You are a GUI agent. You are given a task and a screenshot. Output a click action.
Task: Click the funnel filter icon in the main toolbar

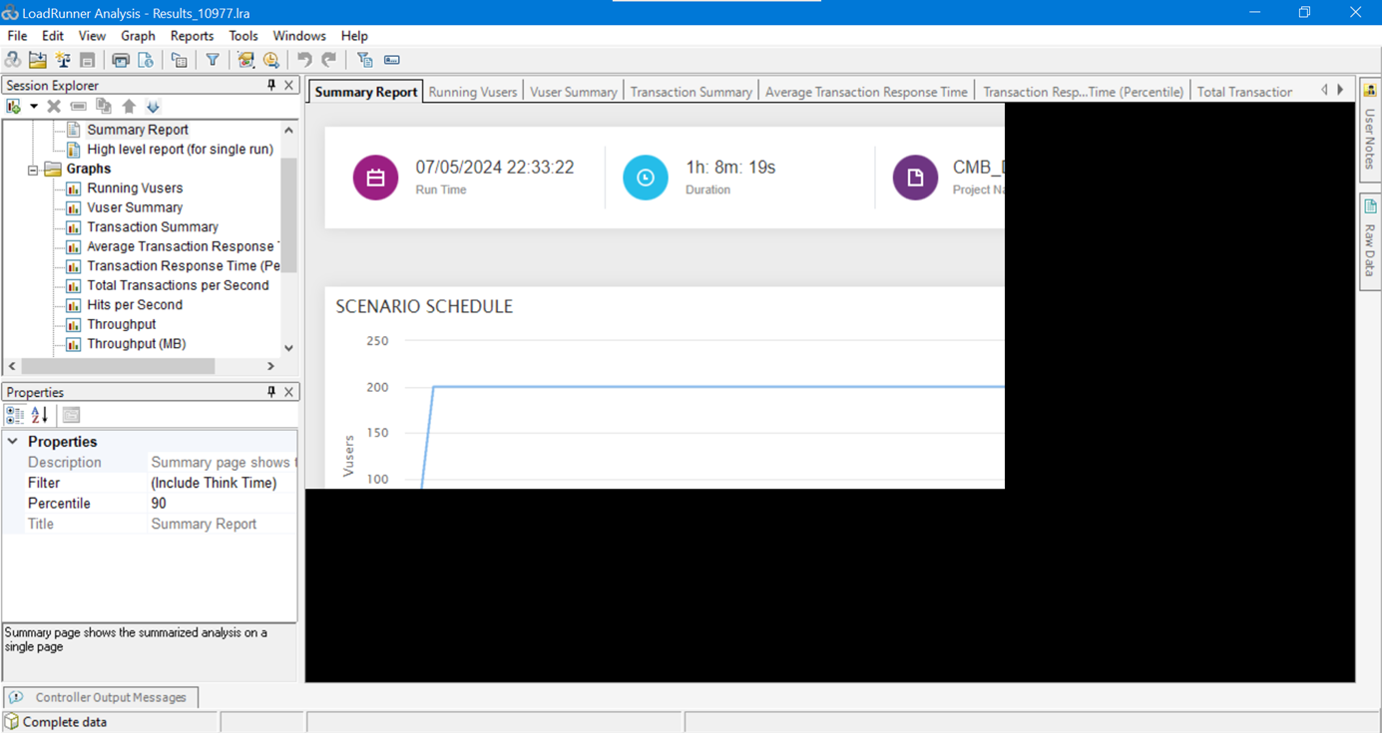click(213, 60)
